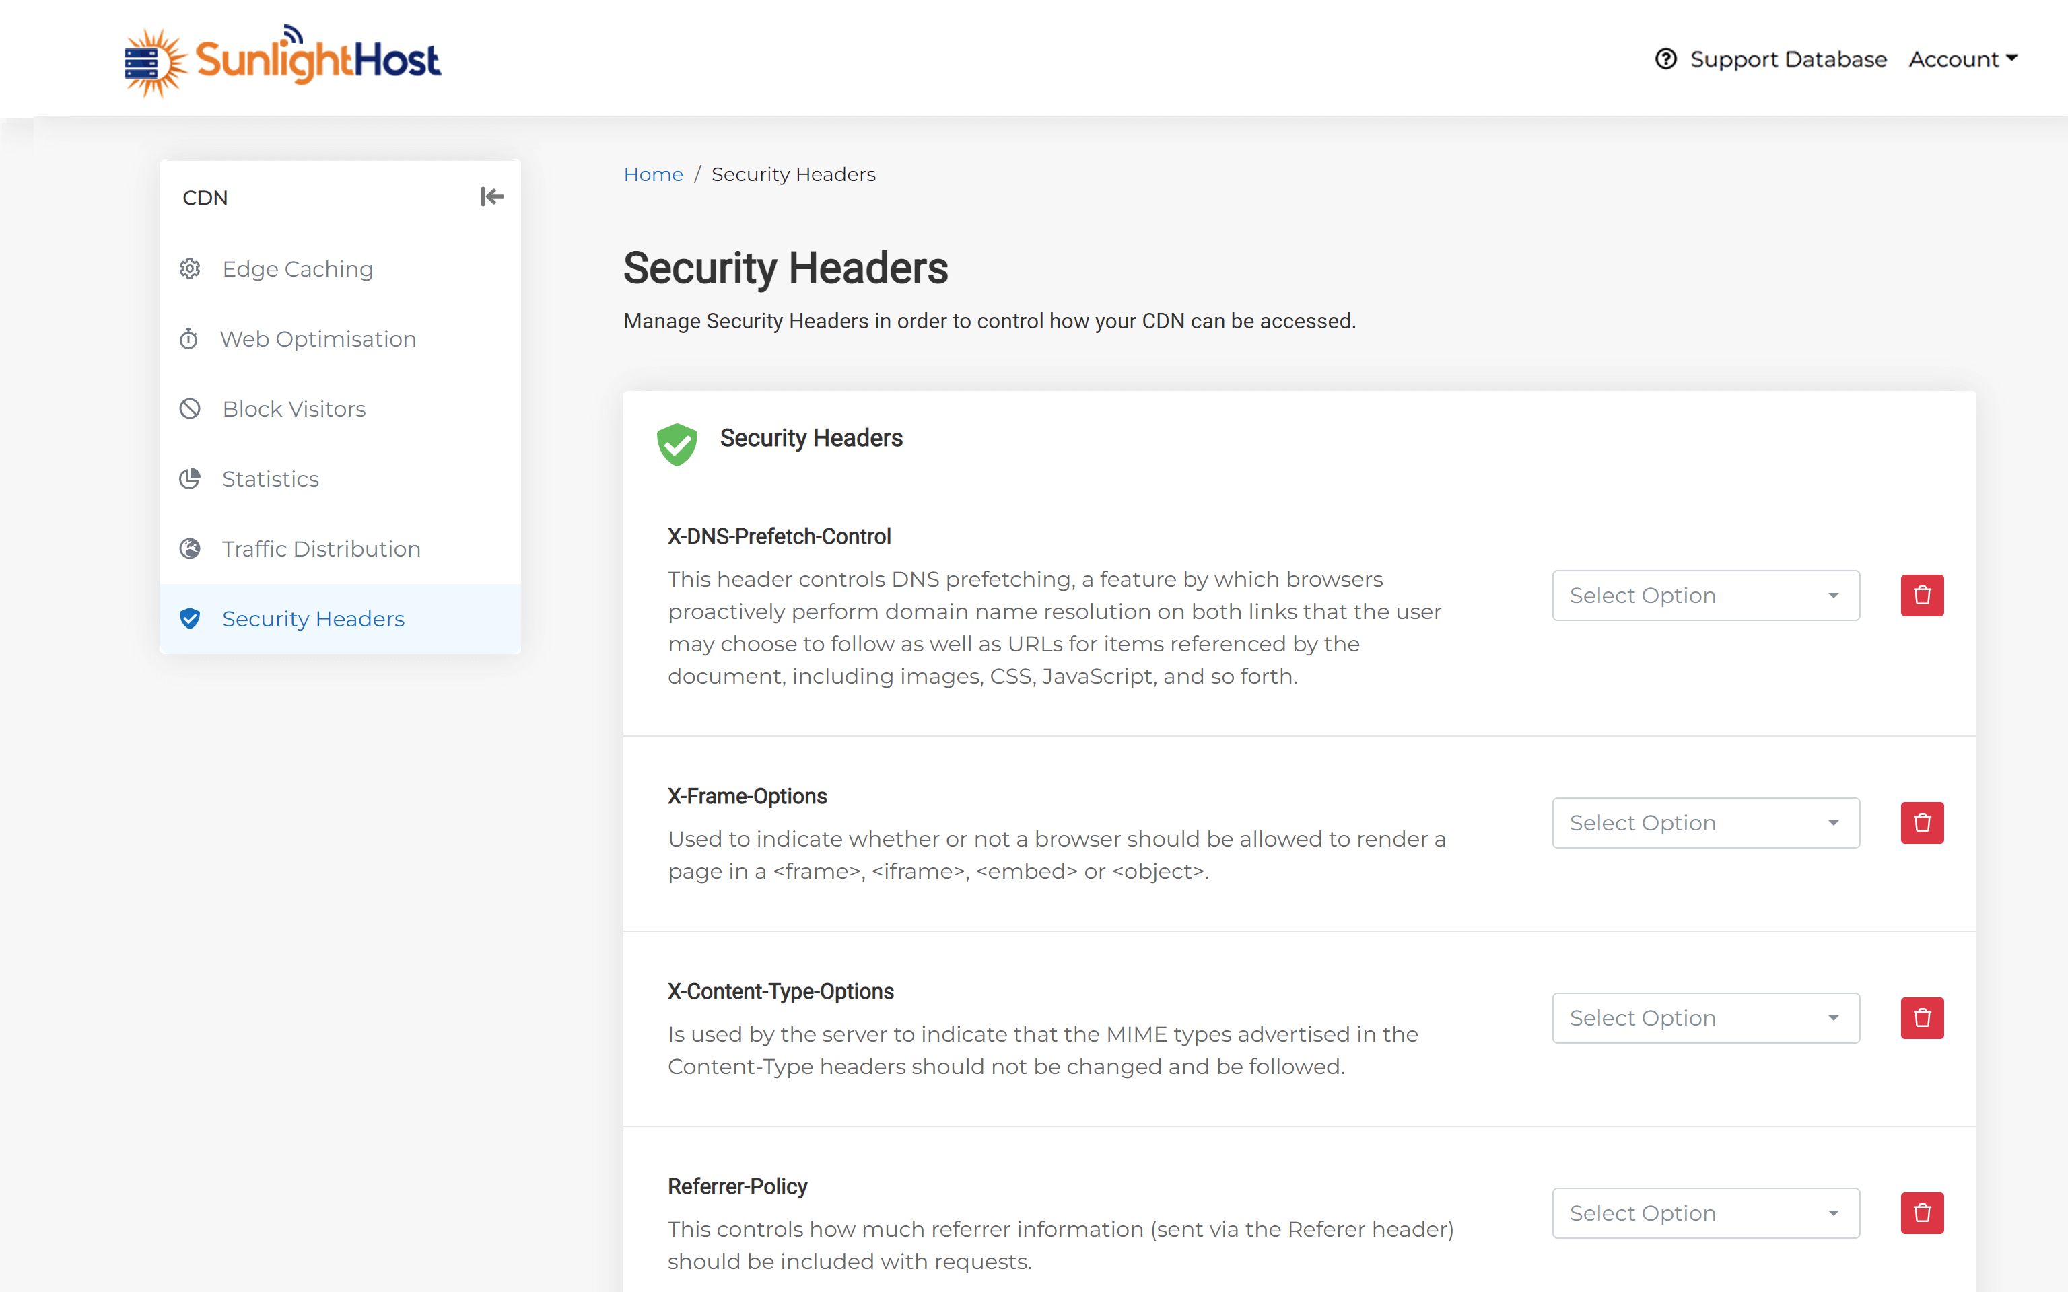Click the Statistics pie chart icon
Viewport: 2068px width, 1292px height.
click(190, 478)
